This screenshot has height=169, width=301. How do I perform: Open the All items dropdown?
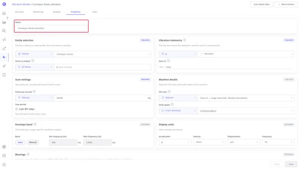tap(35, 67)
